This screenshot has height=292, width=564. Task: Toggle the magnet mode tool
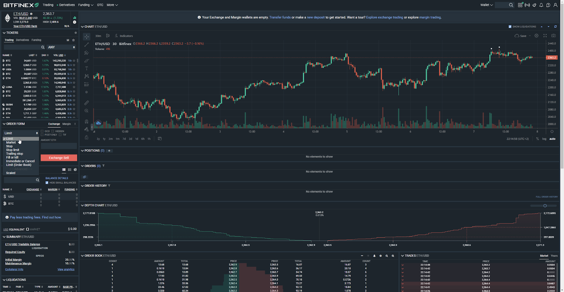click(86, 121)
